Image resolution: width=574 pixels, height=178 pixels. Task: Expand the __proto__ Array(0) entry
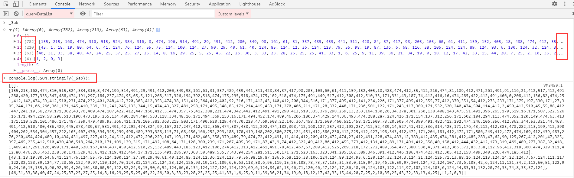(x=15, y=70)
